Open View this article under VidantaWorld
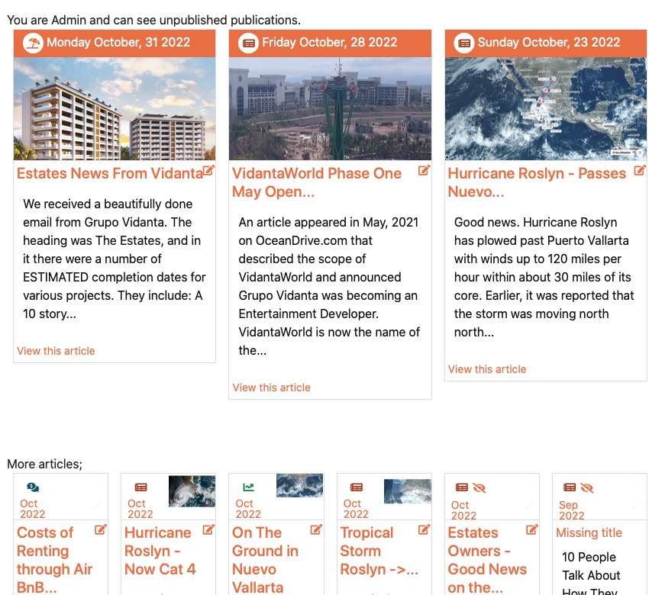 pyautogui.click(x=271, y=388)
